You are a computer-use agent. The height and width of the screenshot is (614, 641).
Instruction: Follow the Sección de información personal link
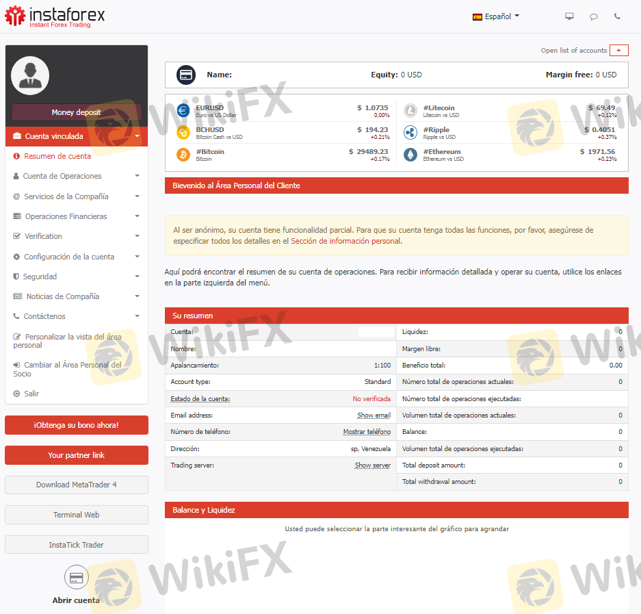[345, 241]
